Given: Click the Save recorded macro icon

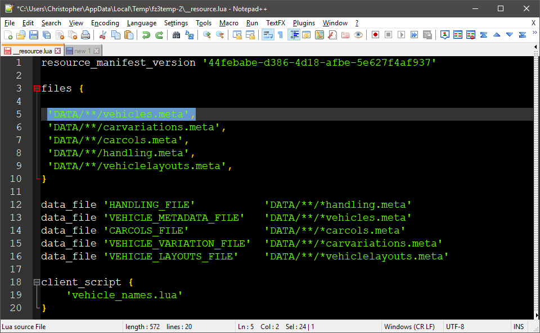Looking at the screenshot, I should (427, 35).
